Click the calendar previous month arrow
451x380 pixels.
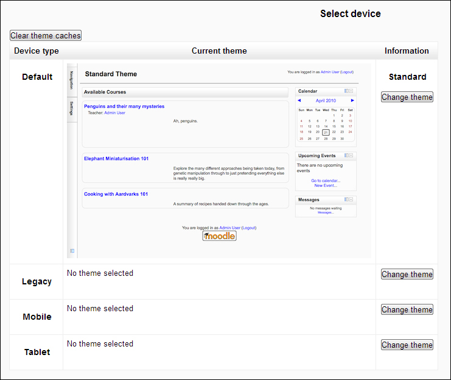click(299, 100)
